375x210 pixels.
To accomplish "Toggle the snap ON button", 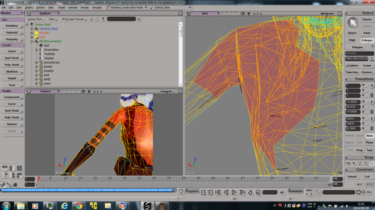I will coord(348,164).
